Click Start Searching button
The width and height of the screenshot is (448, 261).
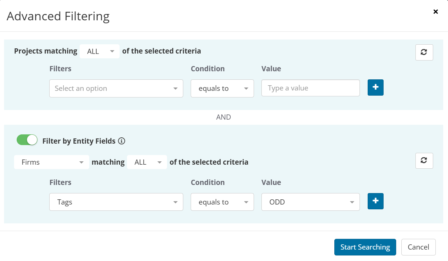[x=365, y=247]
